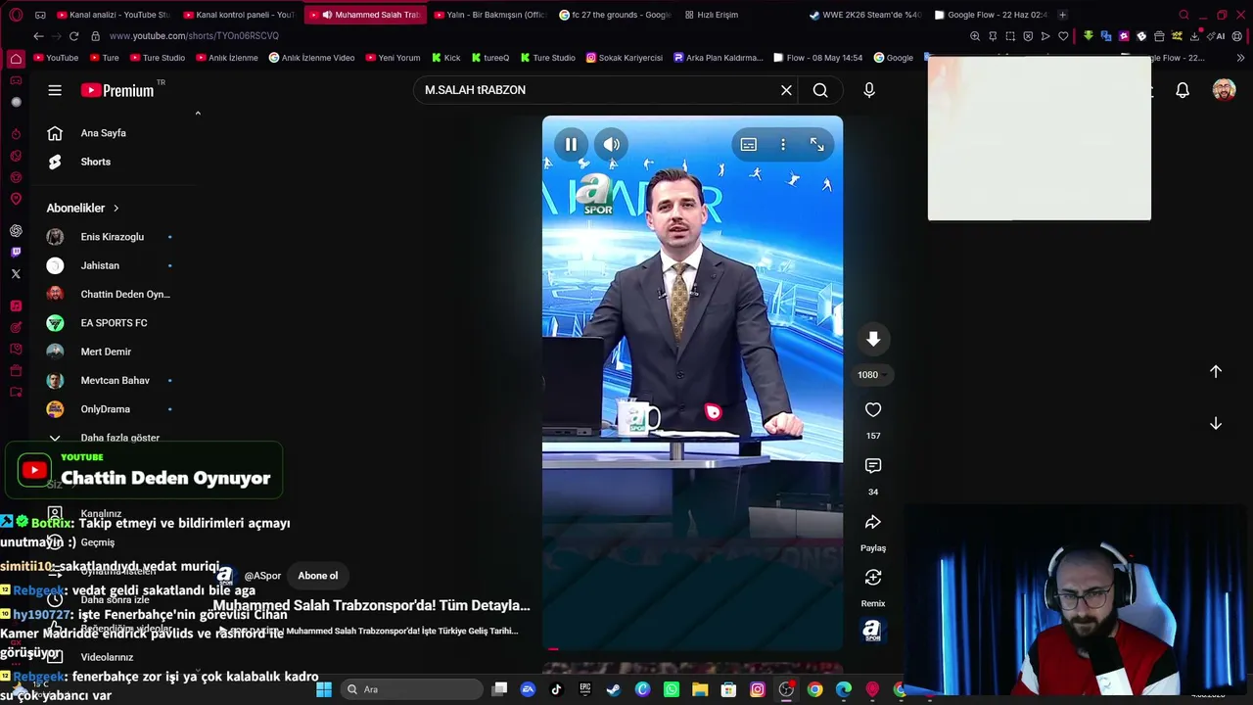Toggle captions on the Short
This screenshot has height=705, width=1253.
[x=749, y=145]
